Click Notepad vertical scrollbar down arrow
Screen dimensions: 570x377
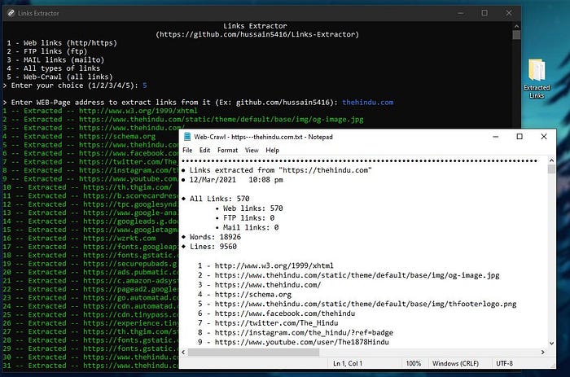tap(551, 343)
